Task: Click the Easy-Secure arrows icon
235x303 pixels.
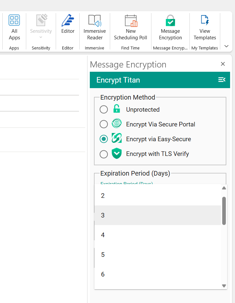Action: pos(117,138)
